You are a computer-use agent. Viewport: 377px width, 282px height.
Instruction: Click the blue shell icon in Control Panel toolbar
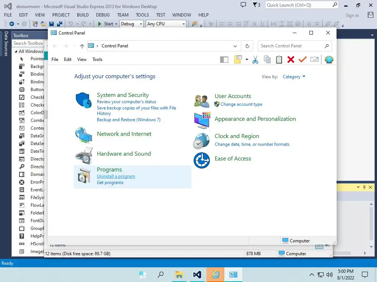329,59
